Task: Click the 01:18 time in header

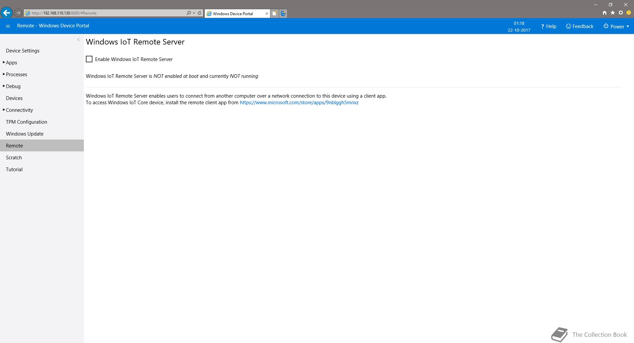Action: [x=519, y=23]
